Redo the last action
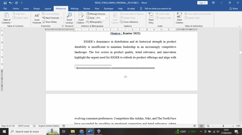 pyautogui.click(x=16, y=3)
